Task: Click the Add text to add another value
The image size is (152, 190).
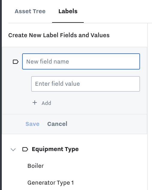Action: point(46,103)
